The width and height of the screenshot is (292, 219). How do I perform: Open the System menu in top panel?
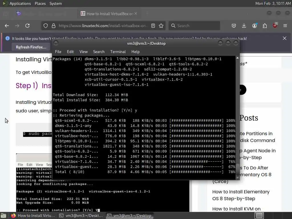point(56,3)
